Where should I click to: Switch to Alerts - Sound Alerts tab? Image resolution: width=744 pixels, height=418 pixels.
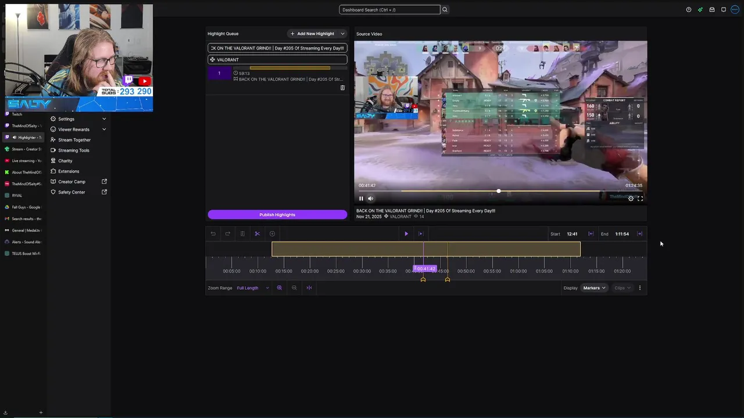(x=22, y=242)
